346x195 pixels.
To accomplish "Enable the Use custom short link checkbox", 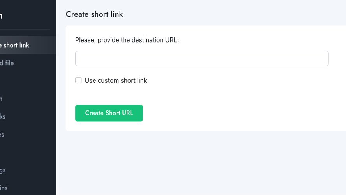I will point(78,80).
